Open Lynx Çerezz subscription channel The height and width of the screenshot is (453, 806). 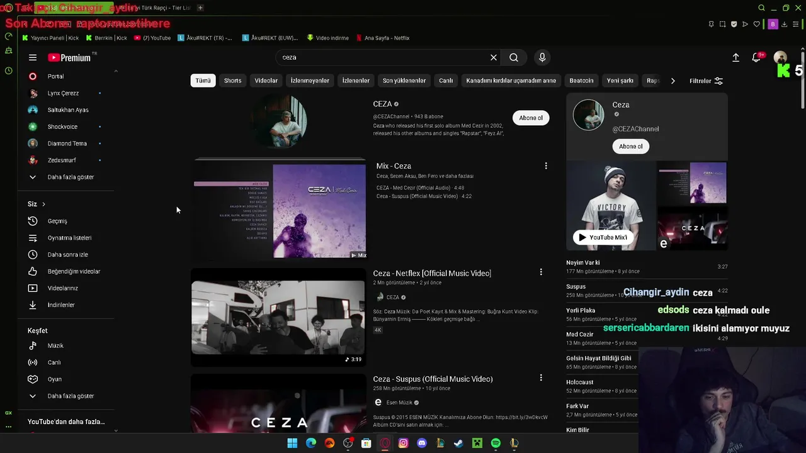(63, 93)
